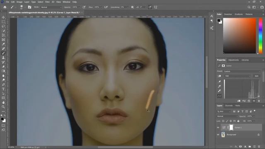Screen dimensions: 265x149
Task: Create a new group folder icon
Action: pyautogui.click(x=250, y=147)
